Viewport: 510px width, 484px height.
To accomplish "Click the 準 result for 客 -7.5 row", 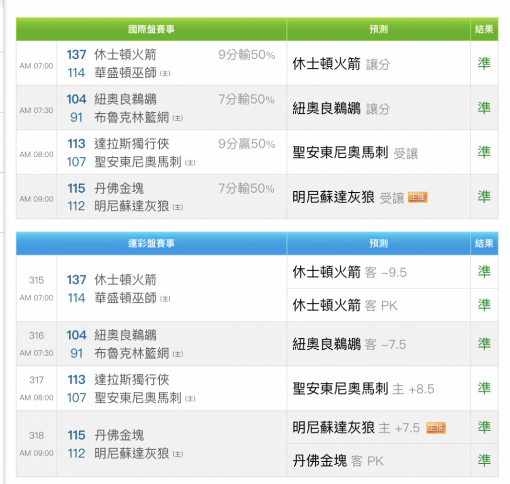I will click(x=484, y=344).
